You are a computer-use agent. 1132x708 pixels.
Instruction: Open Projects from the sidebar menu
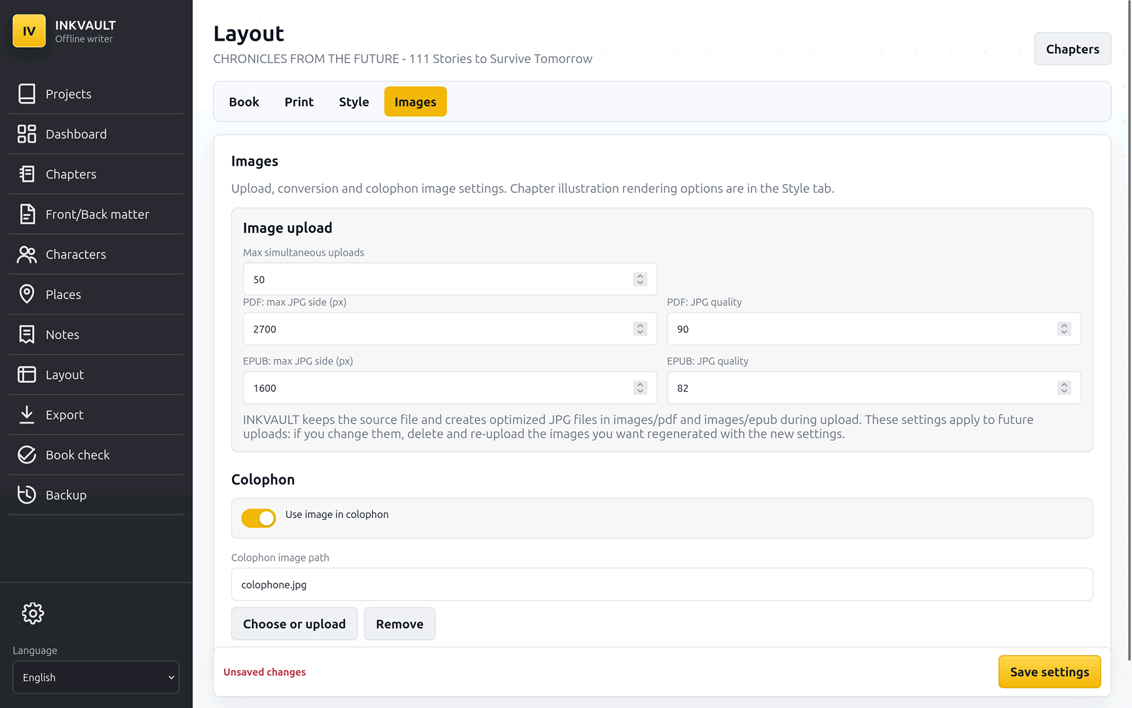[96, 94]
